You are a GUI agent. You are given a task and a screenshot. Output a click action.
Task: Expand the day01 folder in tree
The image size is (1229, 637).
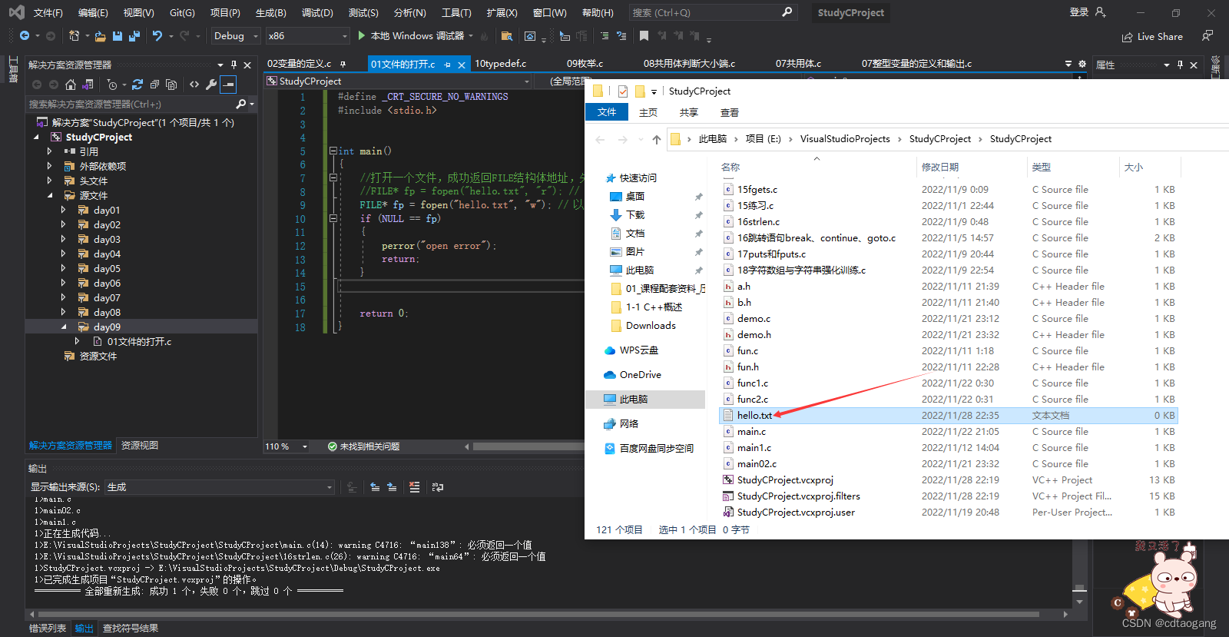64,210
